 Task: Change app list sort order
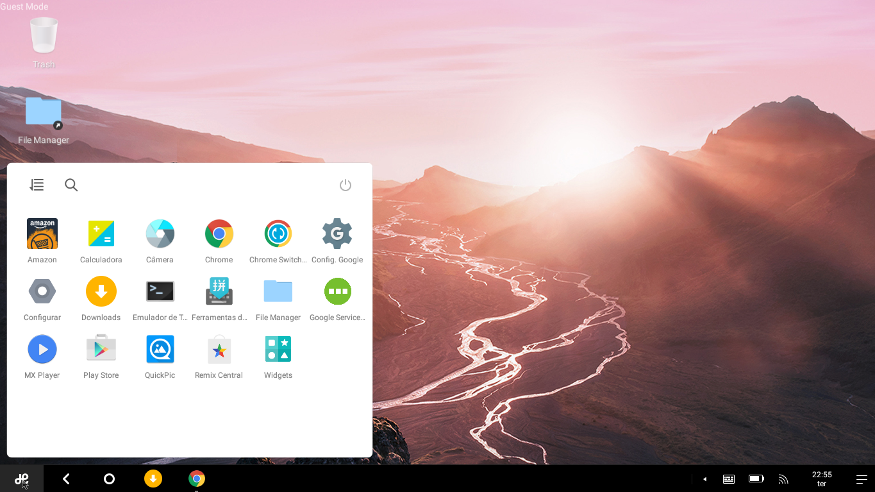37,185
